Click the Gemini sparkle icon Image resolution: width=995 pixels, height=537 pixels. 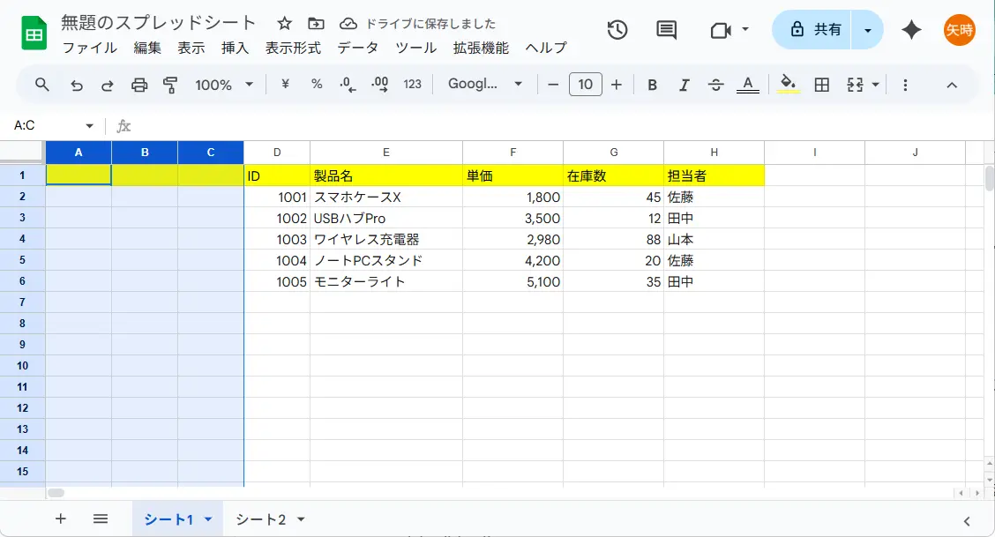tap(911, 30)
